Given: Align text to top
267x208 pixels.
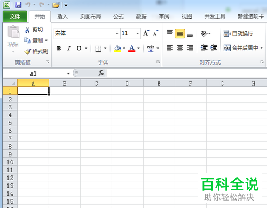Looking at the screenshot, I should (170, 33).
